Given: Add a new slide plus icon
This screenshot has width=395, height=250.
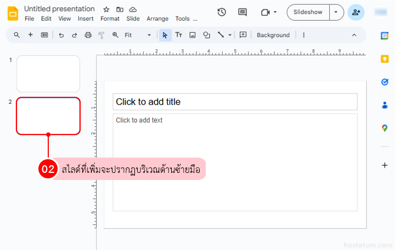Looking at the screenshot, I should point(31,34).
